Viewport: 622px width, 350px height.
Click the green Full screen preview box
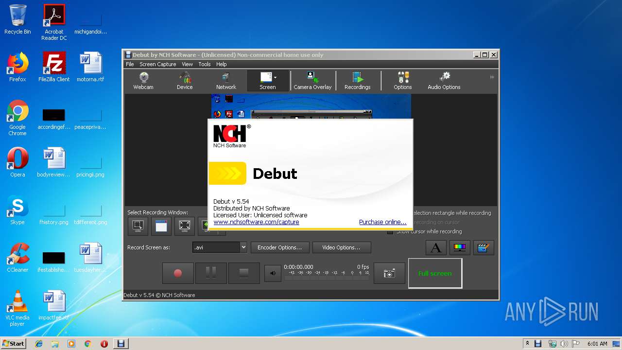435,273
